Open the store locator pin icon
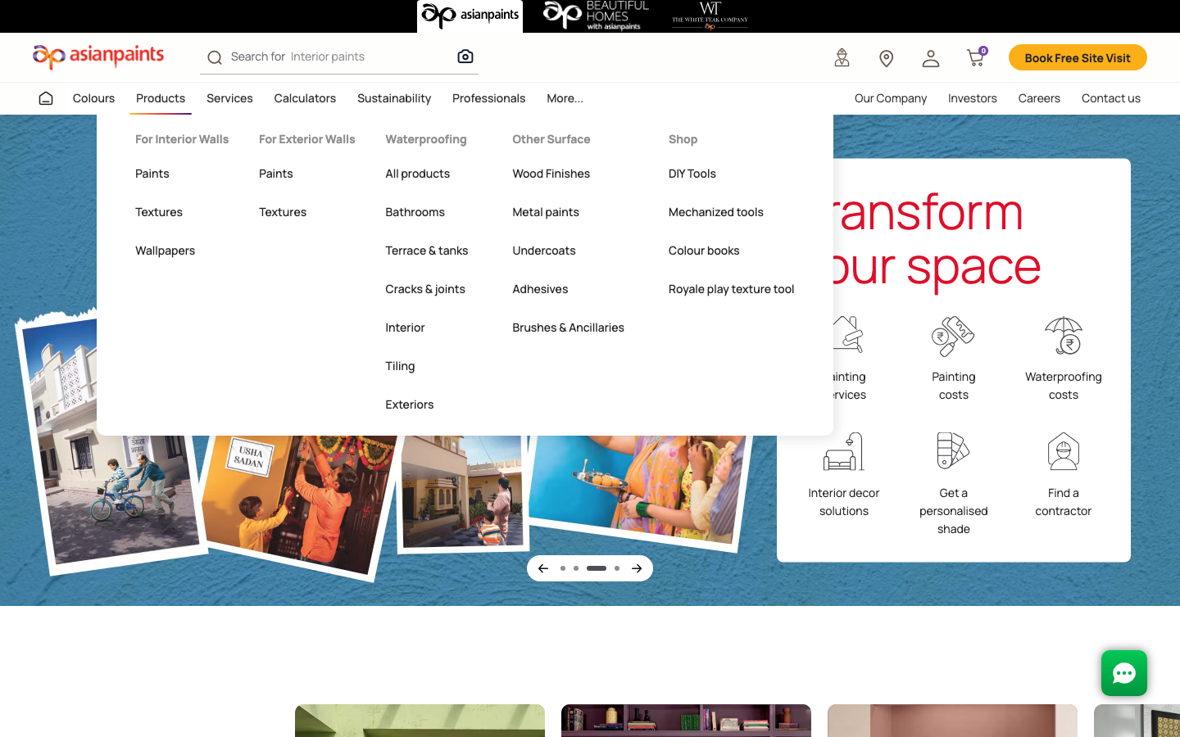This screenshot has width=1180, height=737. [886, 58]
